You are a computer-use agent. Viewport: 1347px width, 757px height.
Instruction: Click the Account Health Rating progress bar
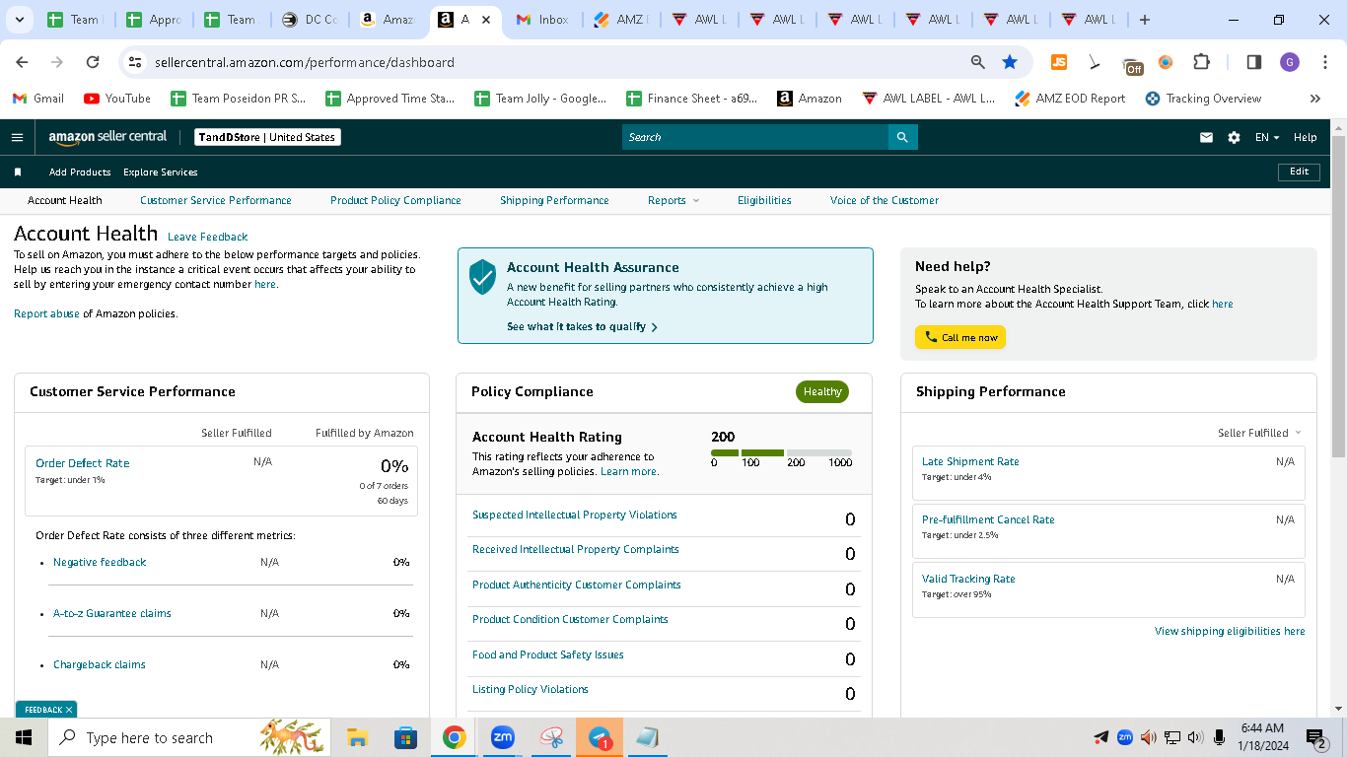781,452
